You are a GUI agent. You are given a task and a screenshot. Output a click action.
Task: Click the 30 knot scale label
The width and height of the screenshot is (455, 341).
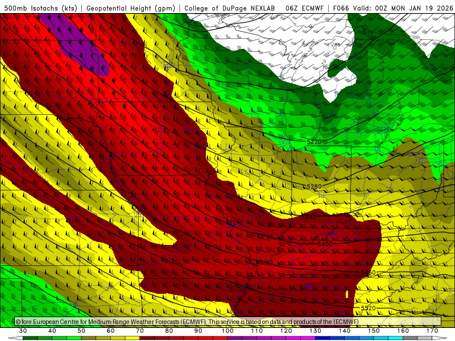23,331
